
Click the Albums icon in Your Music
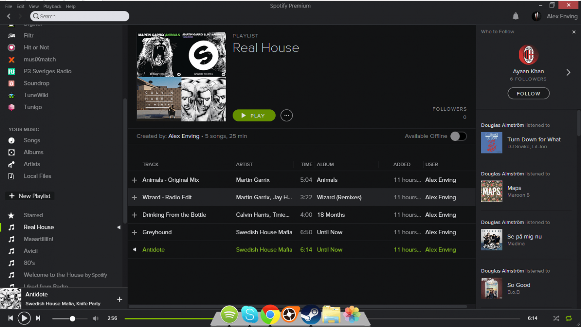pos(11,152)
